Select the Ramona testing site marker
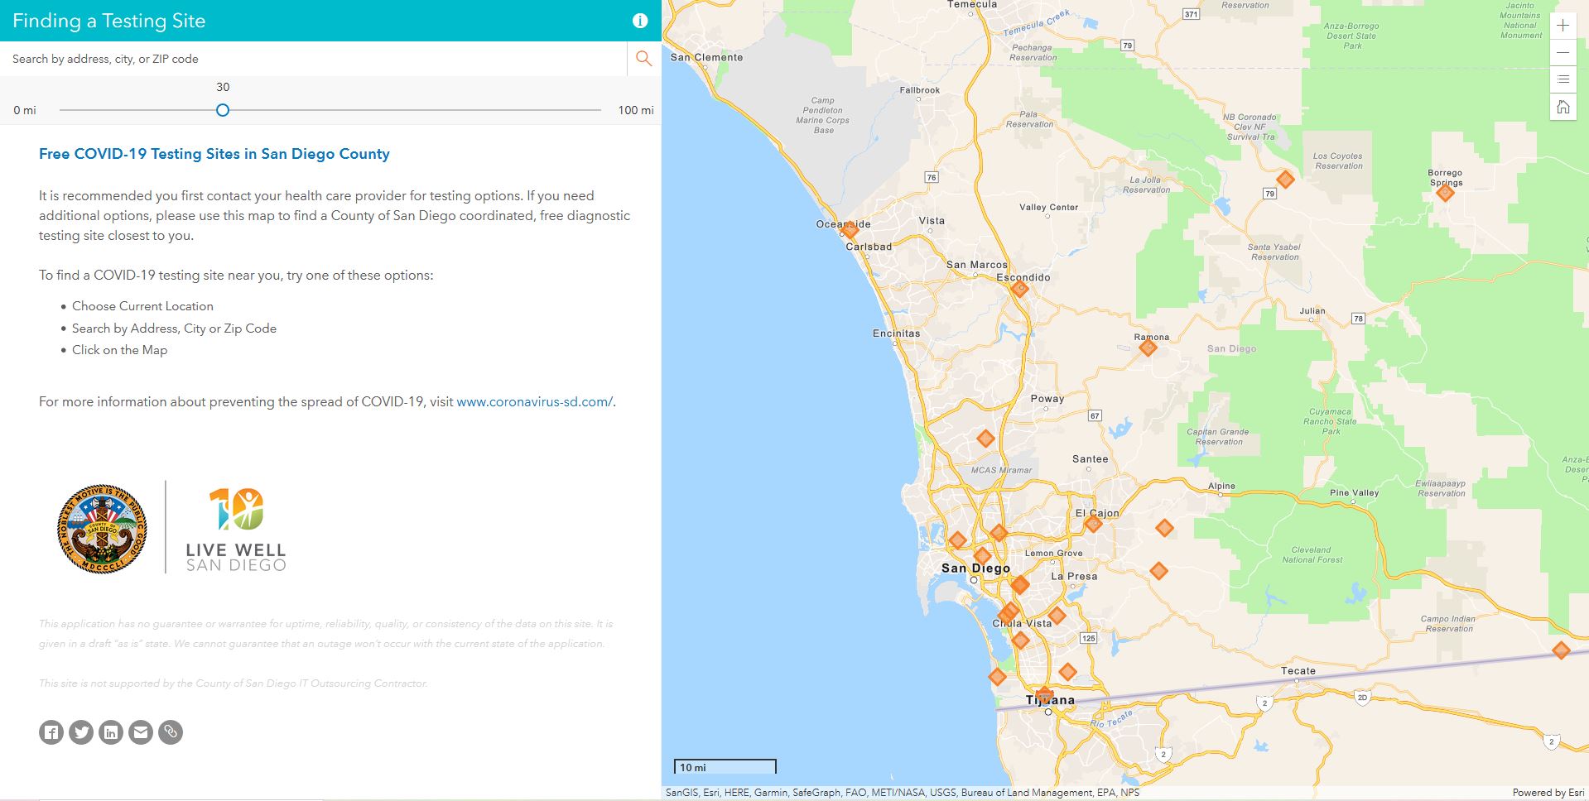This screenshot has height=801, width=1589. pyautogui.click(x=1148, y=348)
